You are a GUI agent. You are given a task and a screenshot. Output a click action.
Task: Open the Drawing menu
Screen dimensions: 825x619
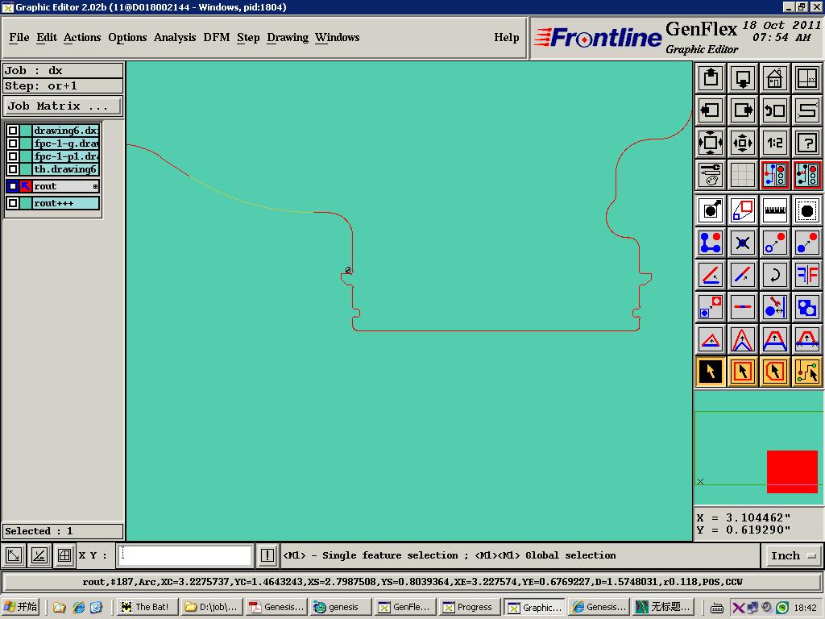tap(288, 37)
